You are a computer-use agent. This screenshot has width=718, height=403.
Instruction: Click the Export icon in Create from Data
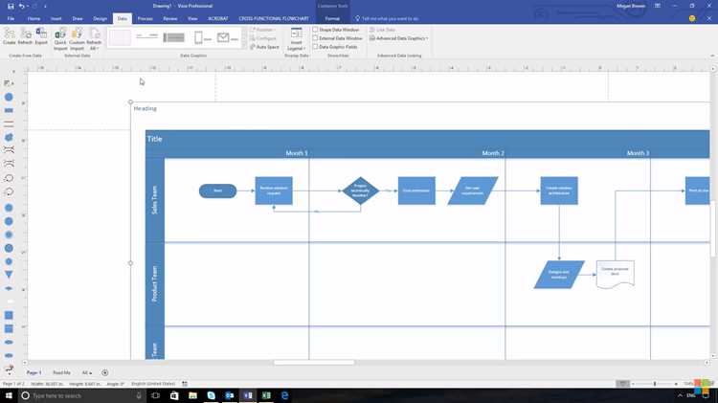[41, 36]
